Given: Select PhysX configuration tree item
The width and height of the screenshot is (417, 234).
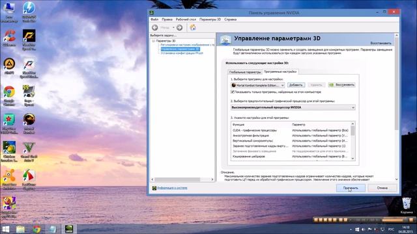Looking at the screenshot, I should click(182, 53).
